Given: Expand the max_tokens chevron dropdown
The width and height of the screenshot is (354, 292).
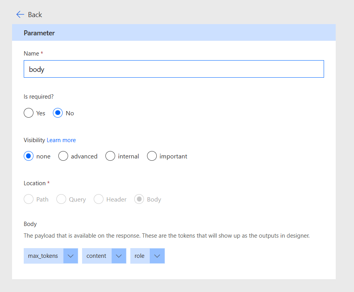Looking at the screenshot, I should coord(70,256).
